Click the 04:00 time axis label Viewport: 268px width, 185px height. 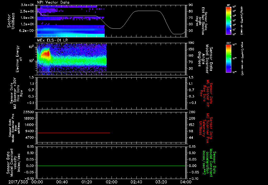pyautogui.click(x=186, y=182)
